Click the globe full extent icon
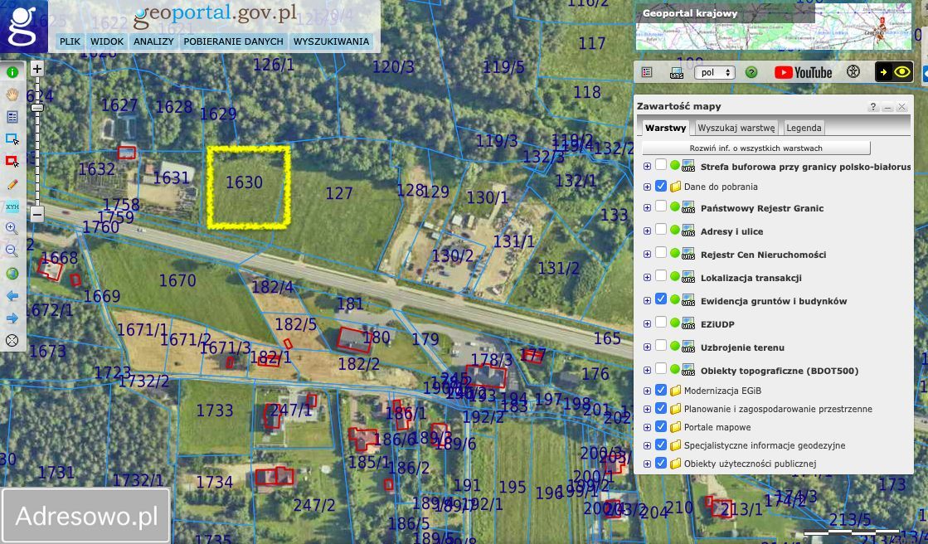 (x=12, y=274)
